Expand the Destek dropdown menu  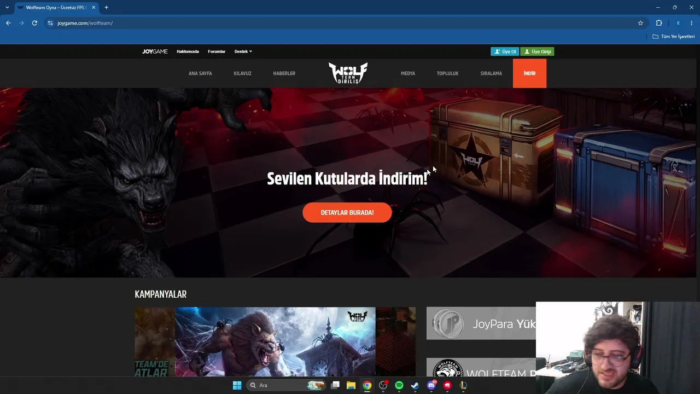point(243,51)
